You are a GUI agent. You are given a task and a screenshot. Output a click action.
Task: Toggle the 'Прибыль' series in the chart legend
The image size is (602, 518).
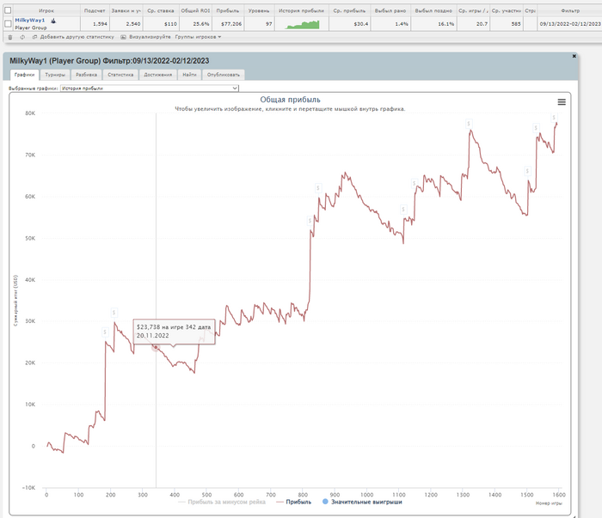click(294, 502)
